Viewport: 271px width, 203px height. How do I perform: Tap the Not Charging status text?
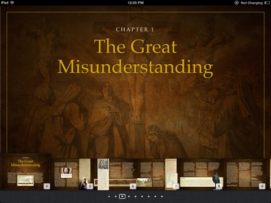point(252,3)
